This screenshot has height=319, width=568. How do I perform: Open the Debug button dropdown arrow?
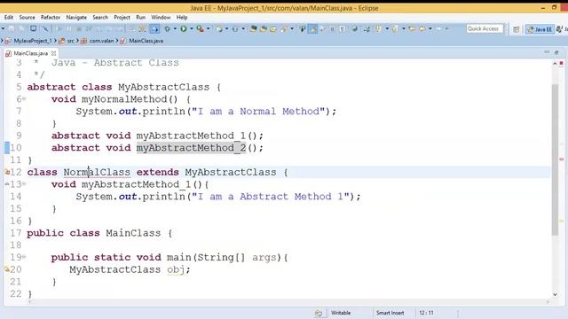click(175, 28)
